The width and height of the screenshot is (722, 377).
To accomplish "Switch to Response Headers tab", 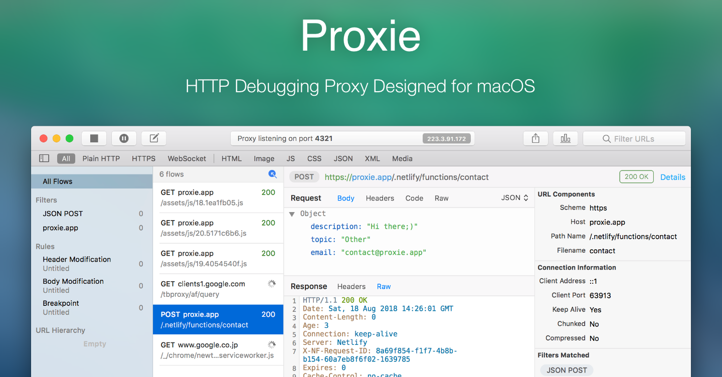I will (351, 287).
